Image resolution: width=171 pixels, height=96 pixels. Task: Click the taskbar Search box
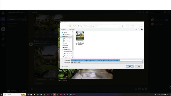[x=15, y=95]
